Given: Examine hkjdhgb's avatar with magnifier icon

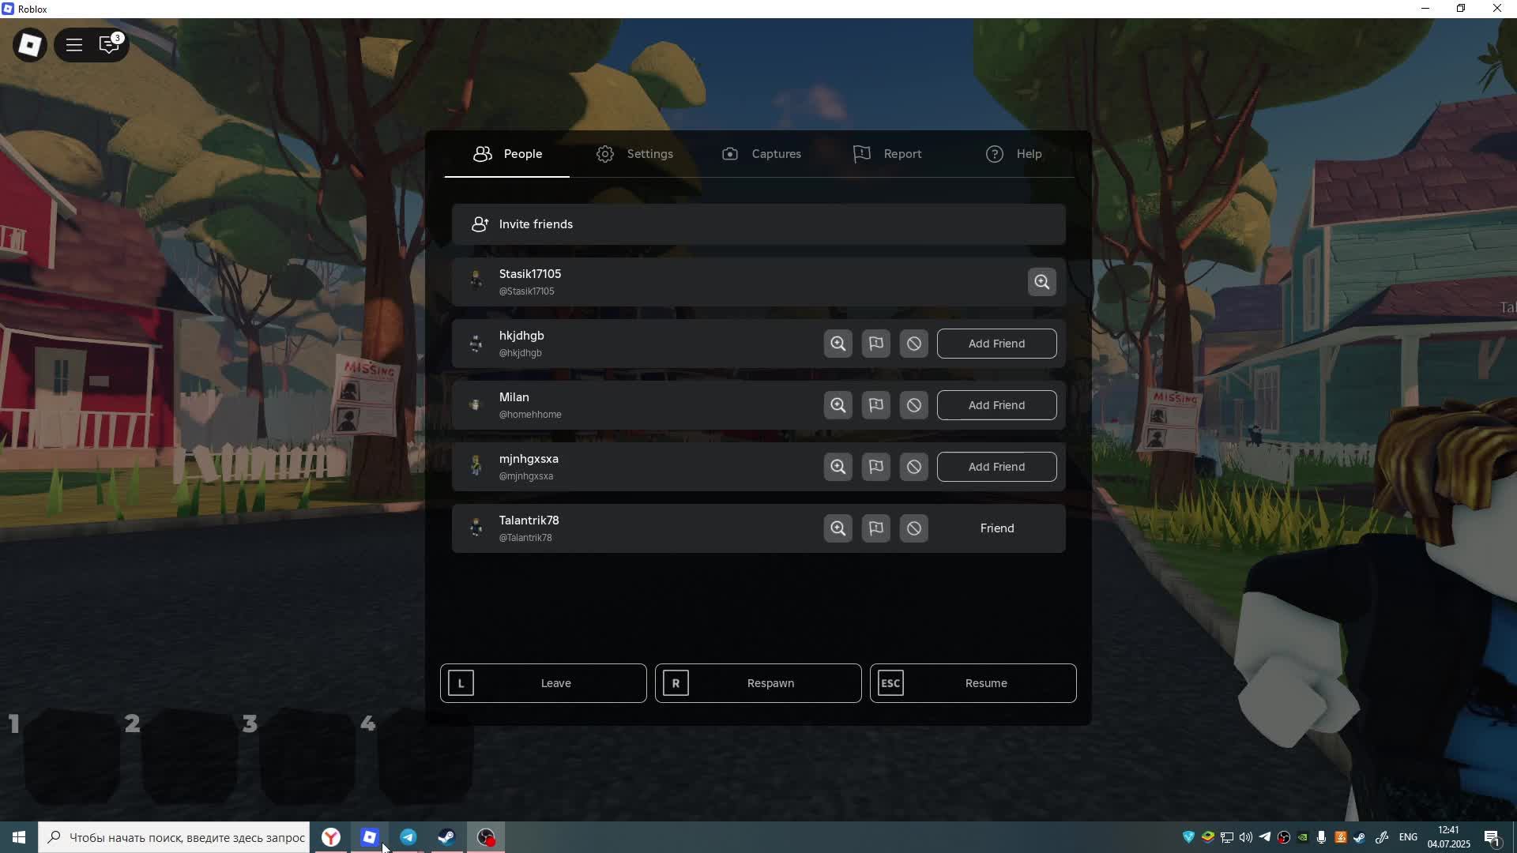Looking at the screenshot, I should (x=838, y=344).
